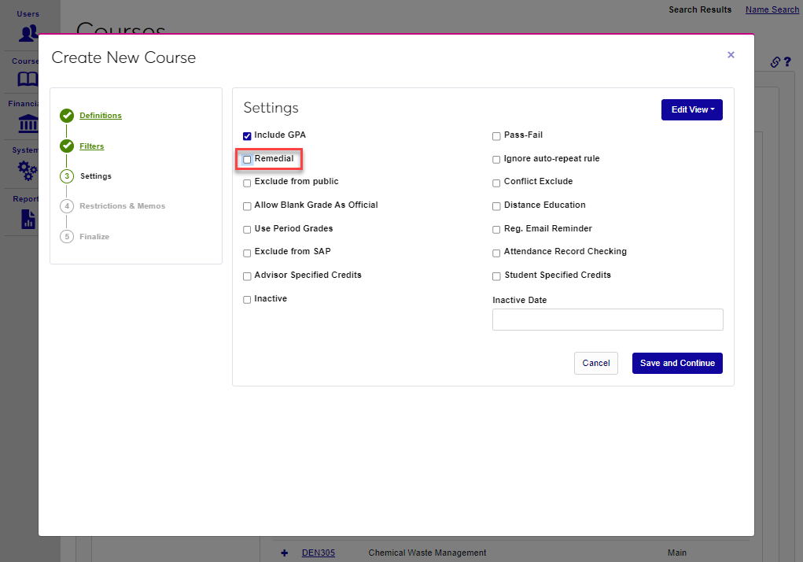Click the Inactive Date input field
The height and width of the screenshot is (562, 803).
[x=607, y=319]
